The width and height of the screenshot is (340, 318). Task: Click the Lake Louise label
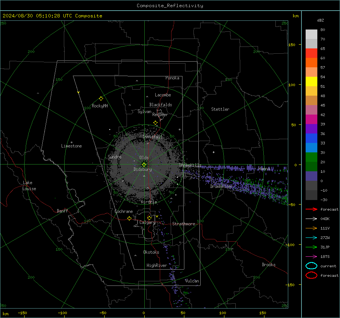pyautogui.click(x=29, y=186)
